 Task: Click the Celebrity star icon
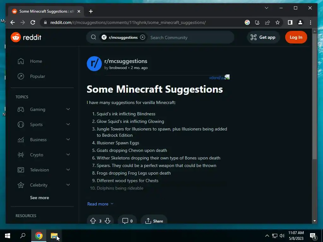[21, 185]
